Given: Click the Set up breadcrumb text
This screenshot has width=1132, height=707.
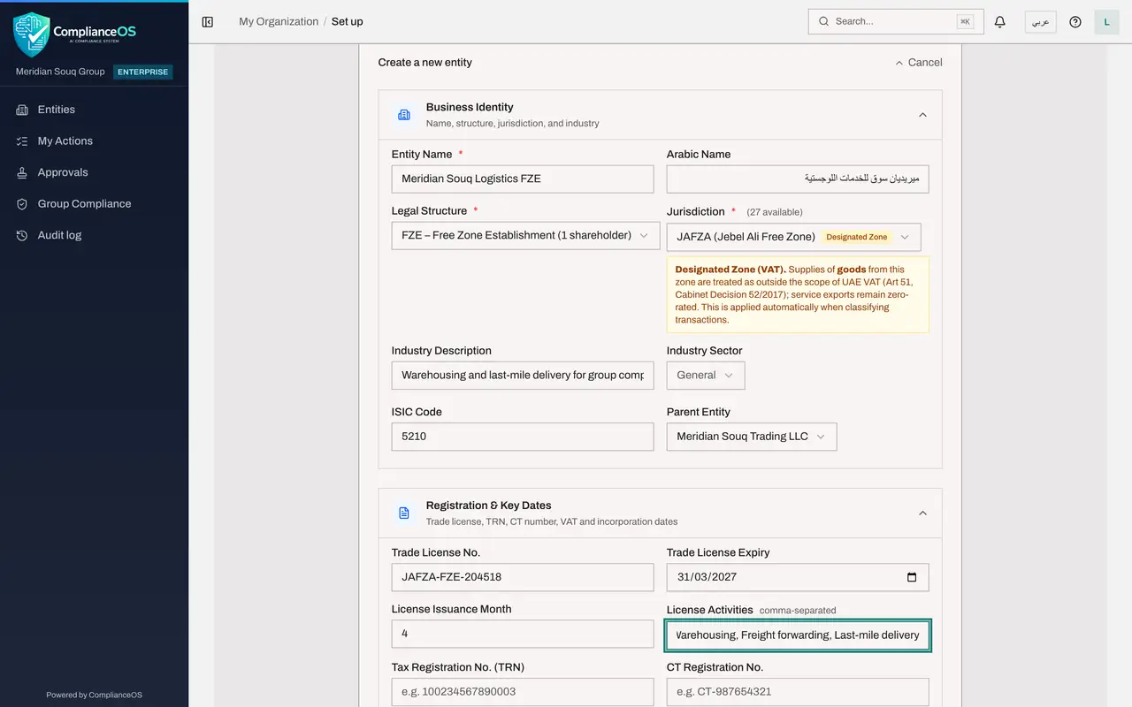Looking at the screenshot, I should [347, 21].
